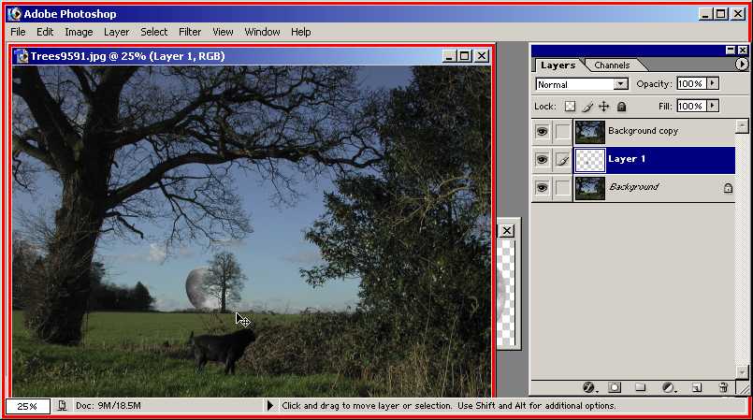
Task: Click the Create new layer icon
Action: (x=696, y=387)
